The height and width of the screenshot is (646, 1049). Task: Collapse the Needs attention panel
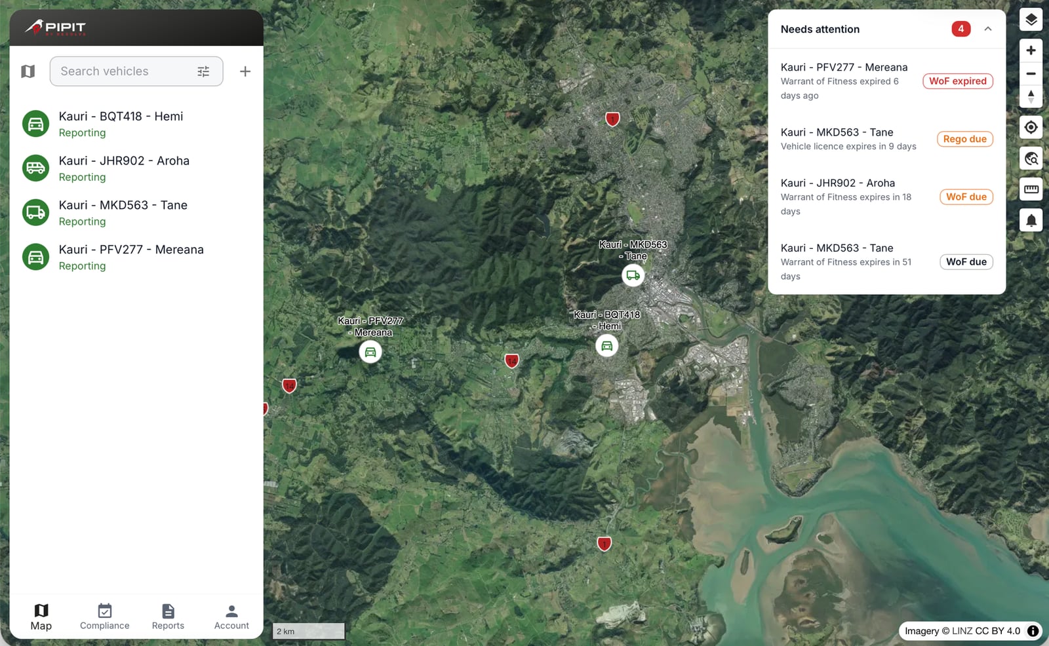(x=988, y=29)
